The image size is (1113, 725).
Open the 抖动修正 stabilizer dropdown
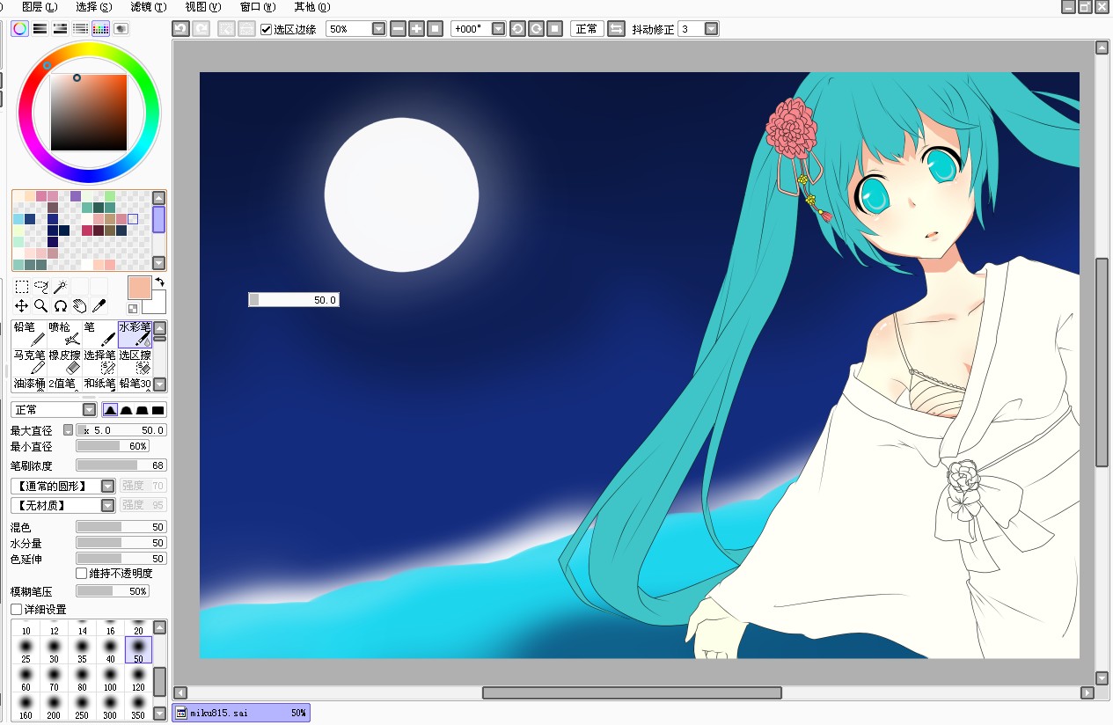pos(712,29)
